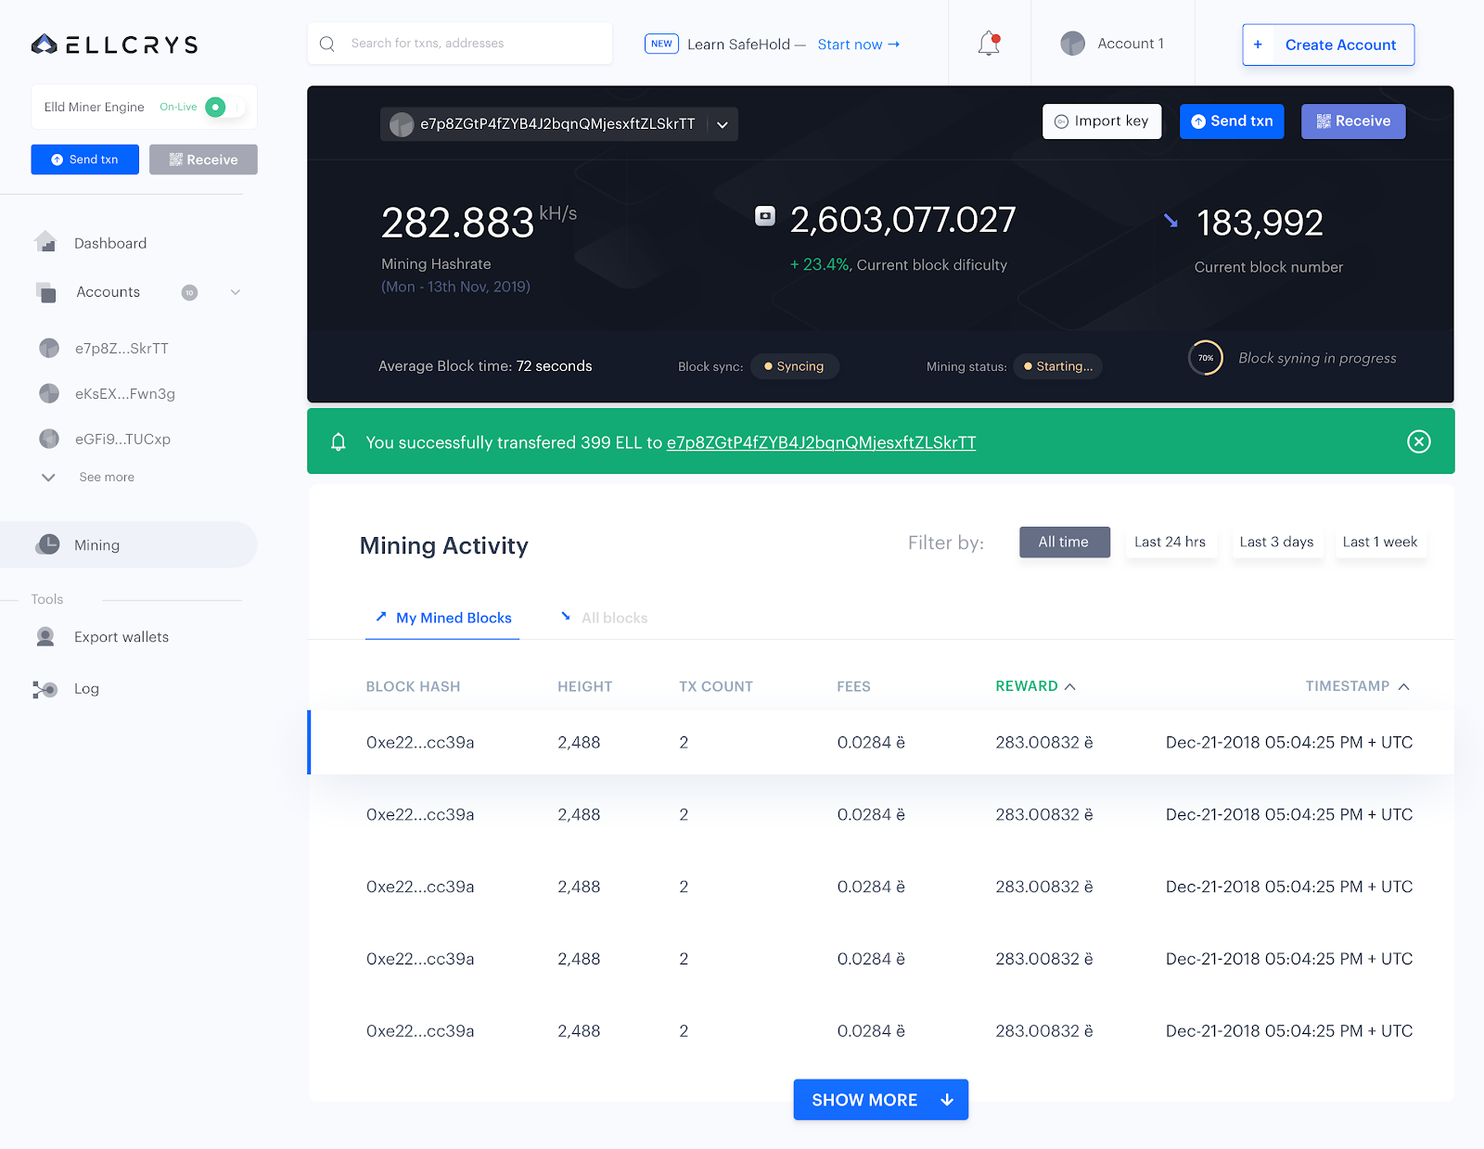Click the search magnifier icon
Viewport: 1484px width, 1149px height.
click(x=326, y=43)
